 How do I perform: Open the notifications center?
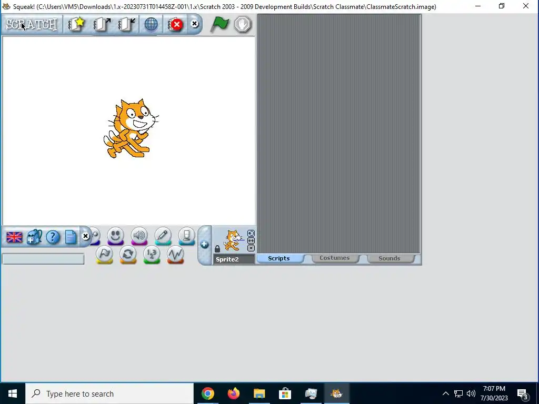point(523,393)
